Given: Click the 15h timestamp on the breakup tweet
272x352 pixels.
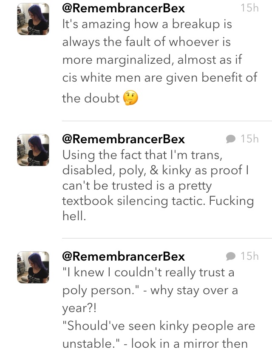Looking at the screenshot, I should pyautogui.click(x=249, y=8).
